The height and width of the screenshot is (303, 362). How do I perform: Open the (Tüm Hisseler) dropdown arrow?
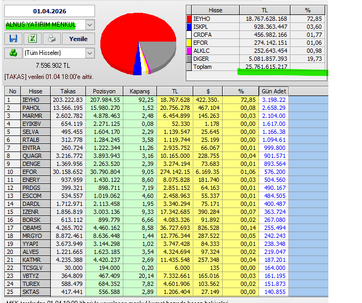click(x=90, y=53)
